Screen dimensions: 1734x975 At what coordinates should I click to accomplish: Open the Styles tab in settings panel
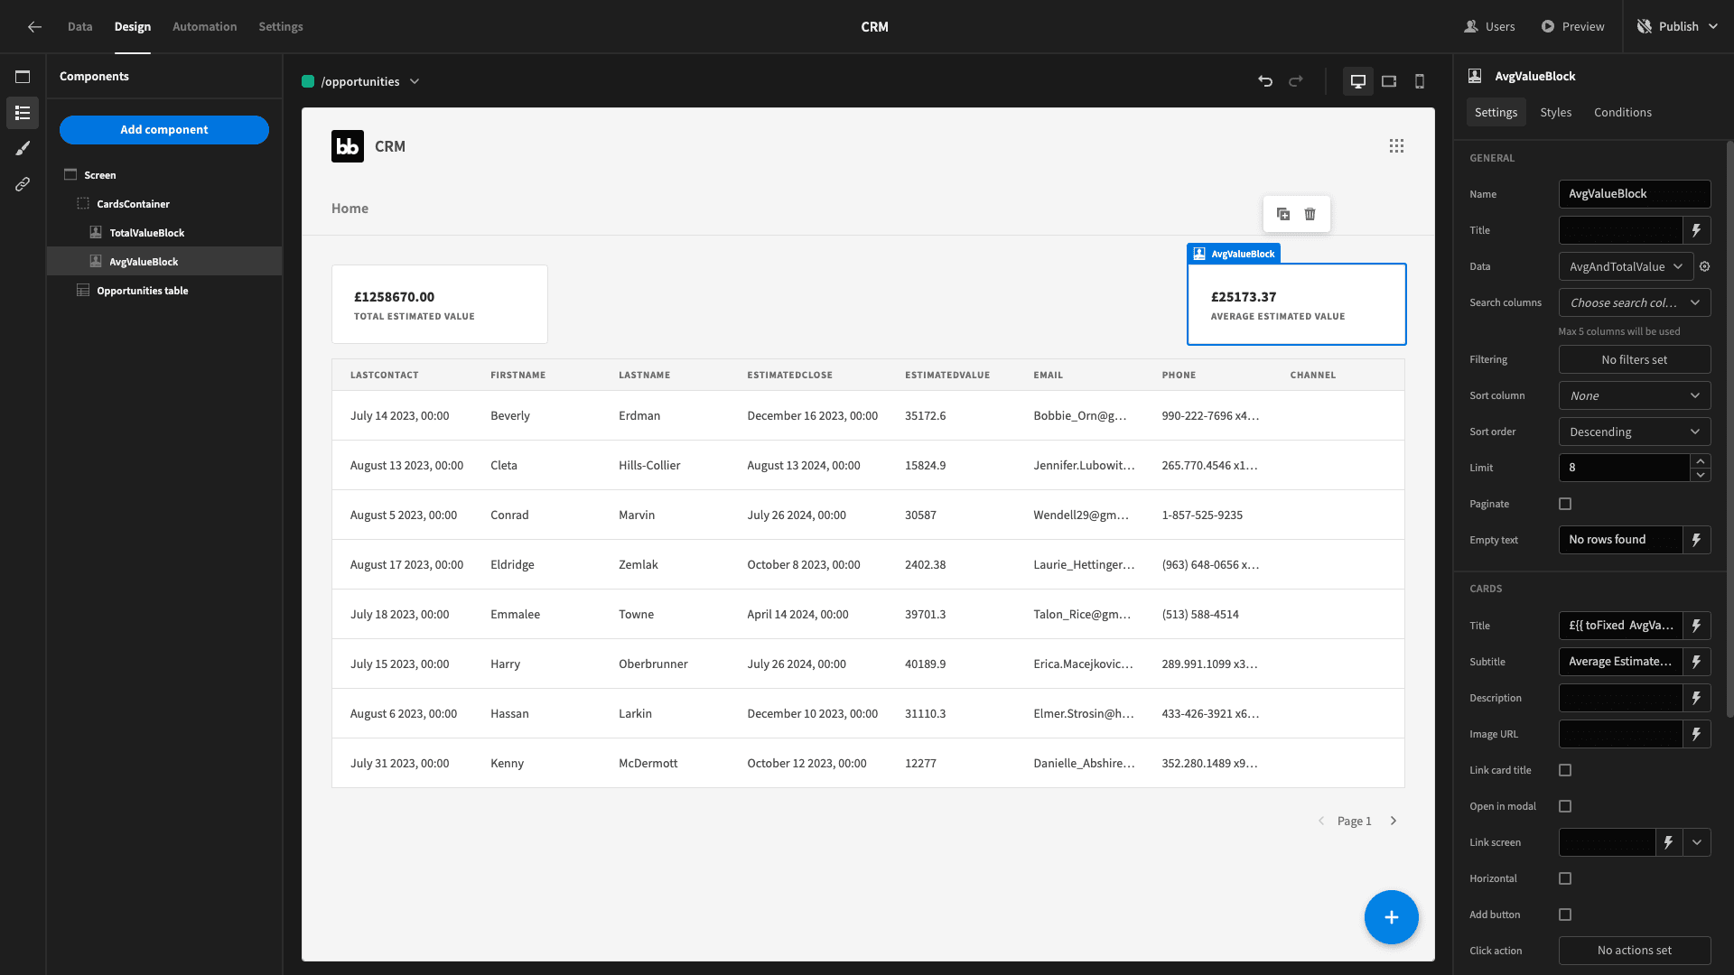click(x=1556, y=112)
